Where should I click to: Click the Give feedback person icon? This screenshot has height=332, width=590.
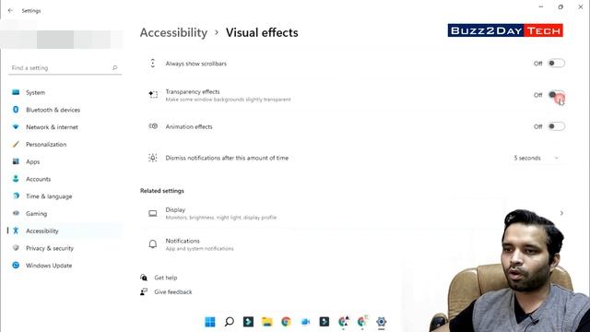[144, 292]
